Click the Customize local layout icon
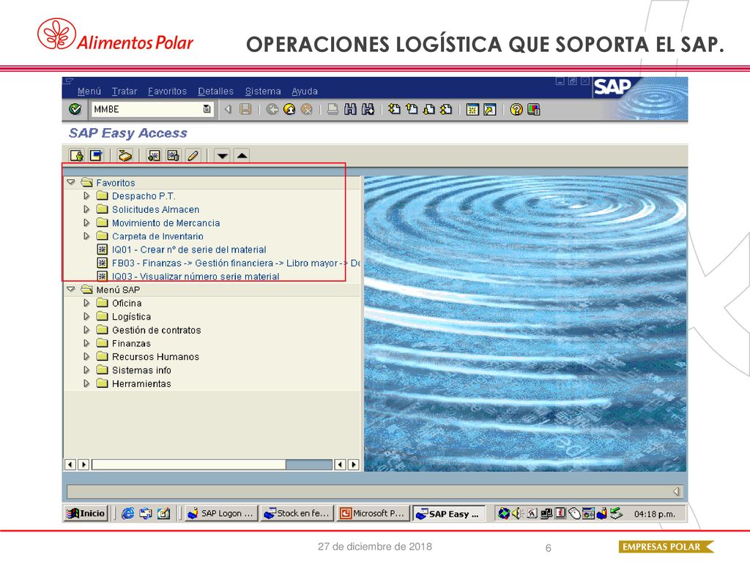The width and height of the screenshot is (750, 562). point(534,110)
